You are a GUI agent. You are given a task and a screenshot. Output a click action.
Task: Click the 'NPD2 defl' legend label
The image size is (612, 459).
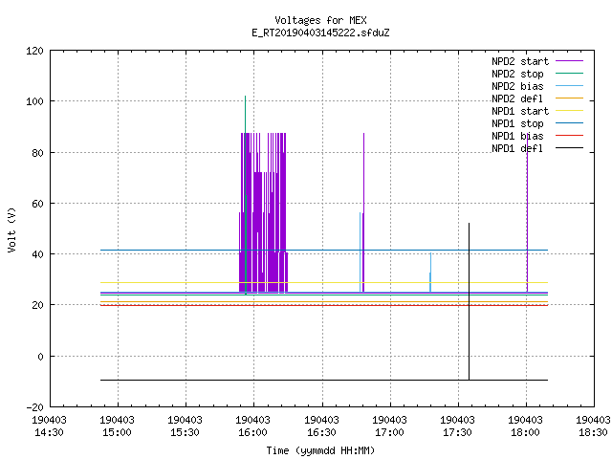517,98
